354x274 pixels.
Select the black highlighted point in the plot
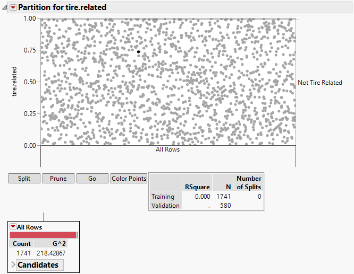point(138,52)
